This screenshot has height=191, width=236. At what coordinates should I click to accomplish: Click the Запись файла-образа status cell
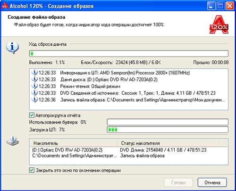143,156
